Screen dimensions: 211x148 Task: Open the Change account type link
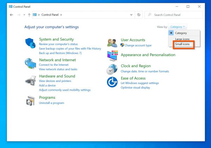(138, 45)
